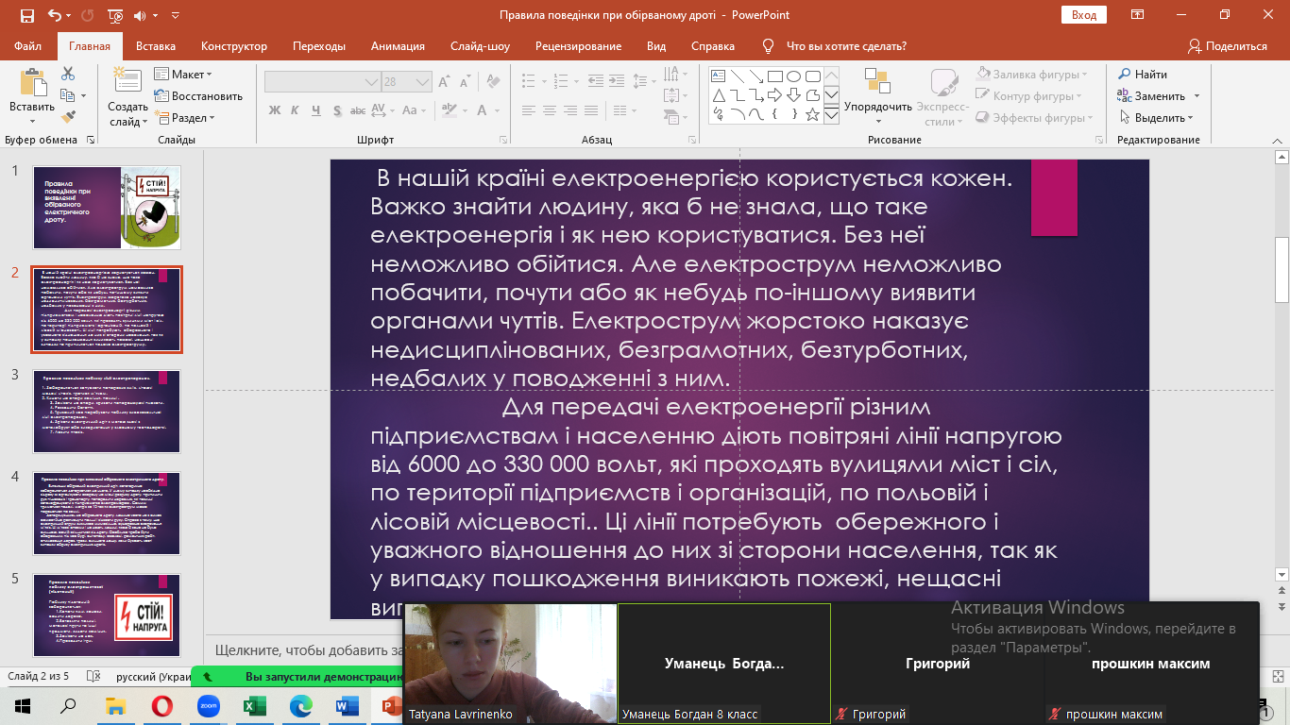Click the Восстановить reset button
The height and width of the screenshot is (725, 1290).
click(x=199, y=96)
